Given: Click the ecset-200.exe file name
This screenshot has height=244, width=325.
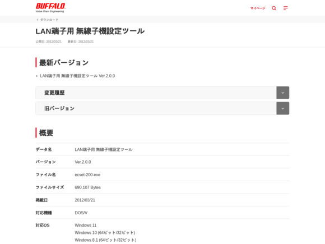Looking at the screenshot, I should point(87,174).
